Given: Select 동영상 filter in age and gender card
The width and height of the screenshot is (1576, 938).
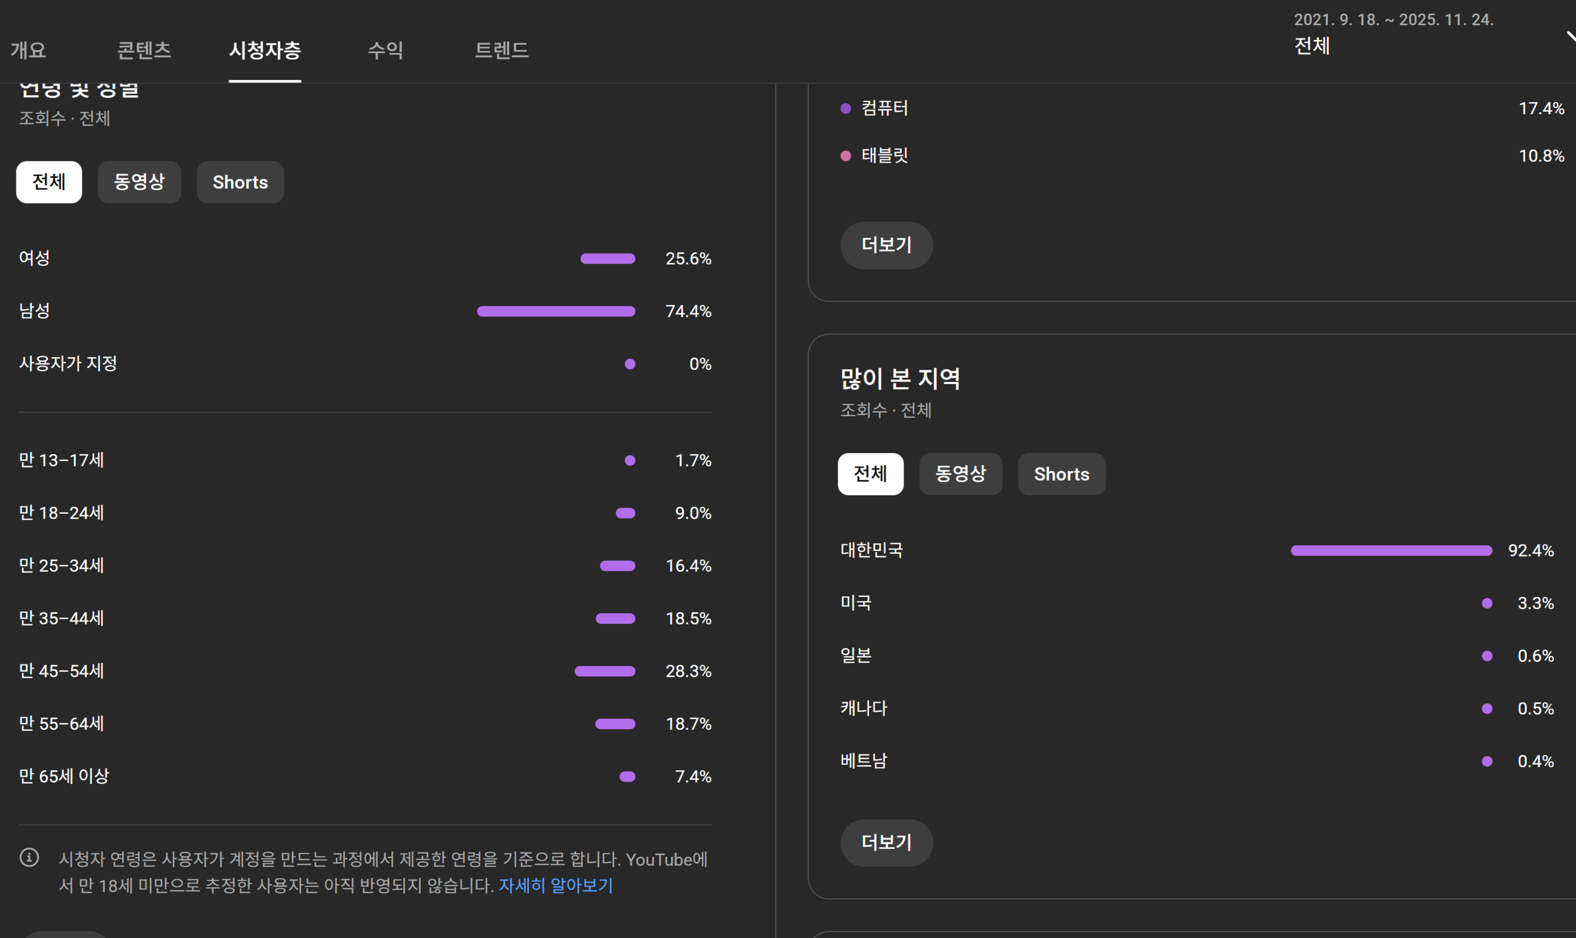Looking at the screenshot, I should 139,183.
